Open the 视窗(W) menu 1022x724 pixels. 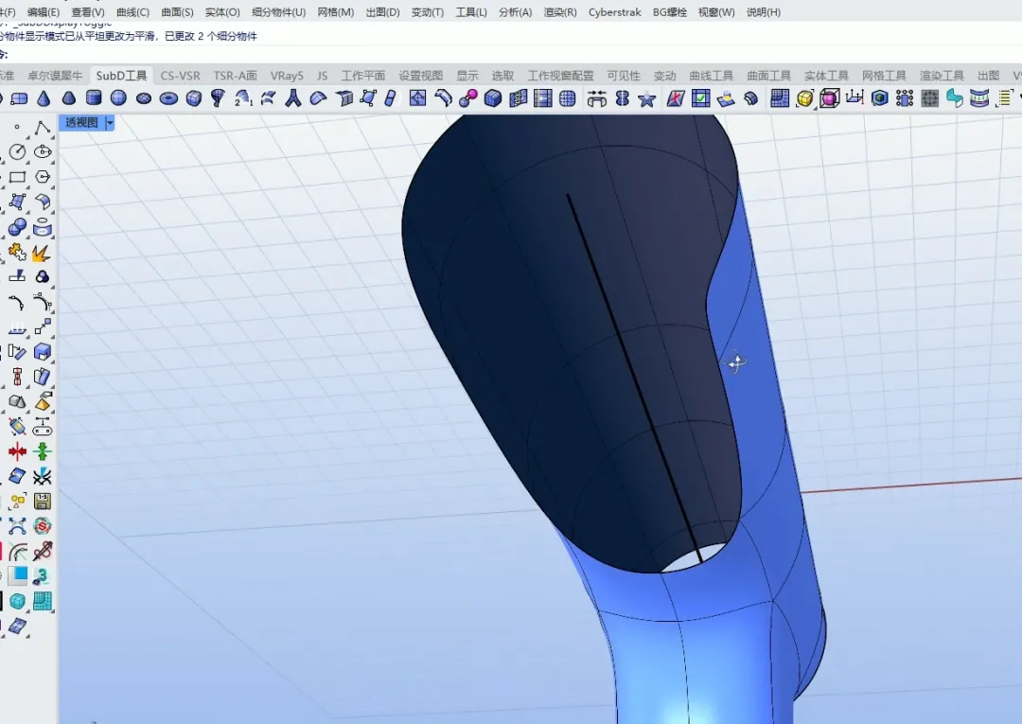pos(715,11)
